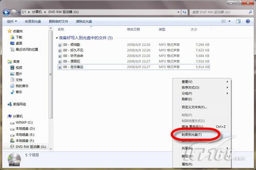Screen dimensions: 256x170
Task: Click the navigation pane scrollbar down arrow
Action: pyautogui.click(x=51, y=149)
